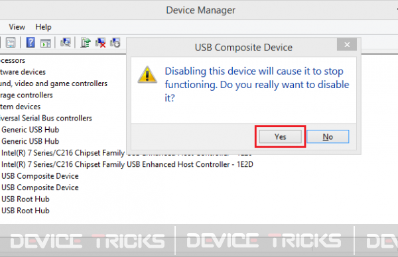Image resolution: width=398 pixels, height=257 pixels.
Task: Toggle the action pane toolbar icon
Action: tap(46, 43)
